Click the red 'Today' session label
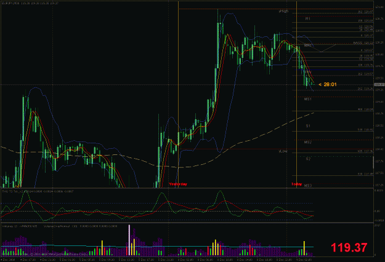Screen dimensions: 385x262 pyautogui.click(x=297, y=184)
